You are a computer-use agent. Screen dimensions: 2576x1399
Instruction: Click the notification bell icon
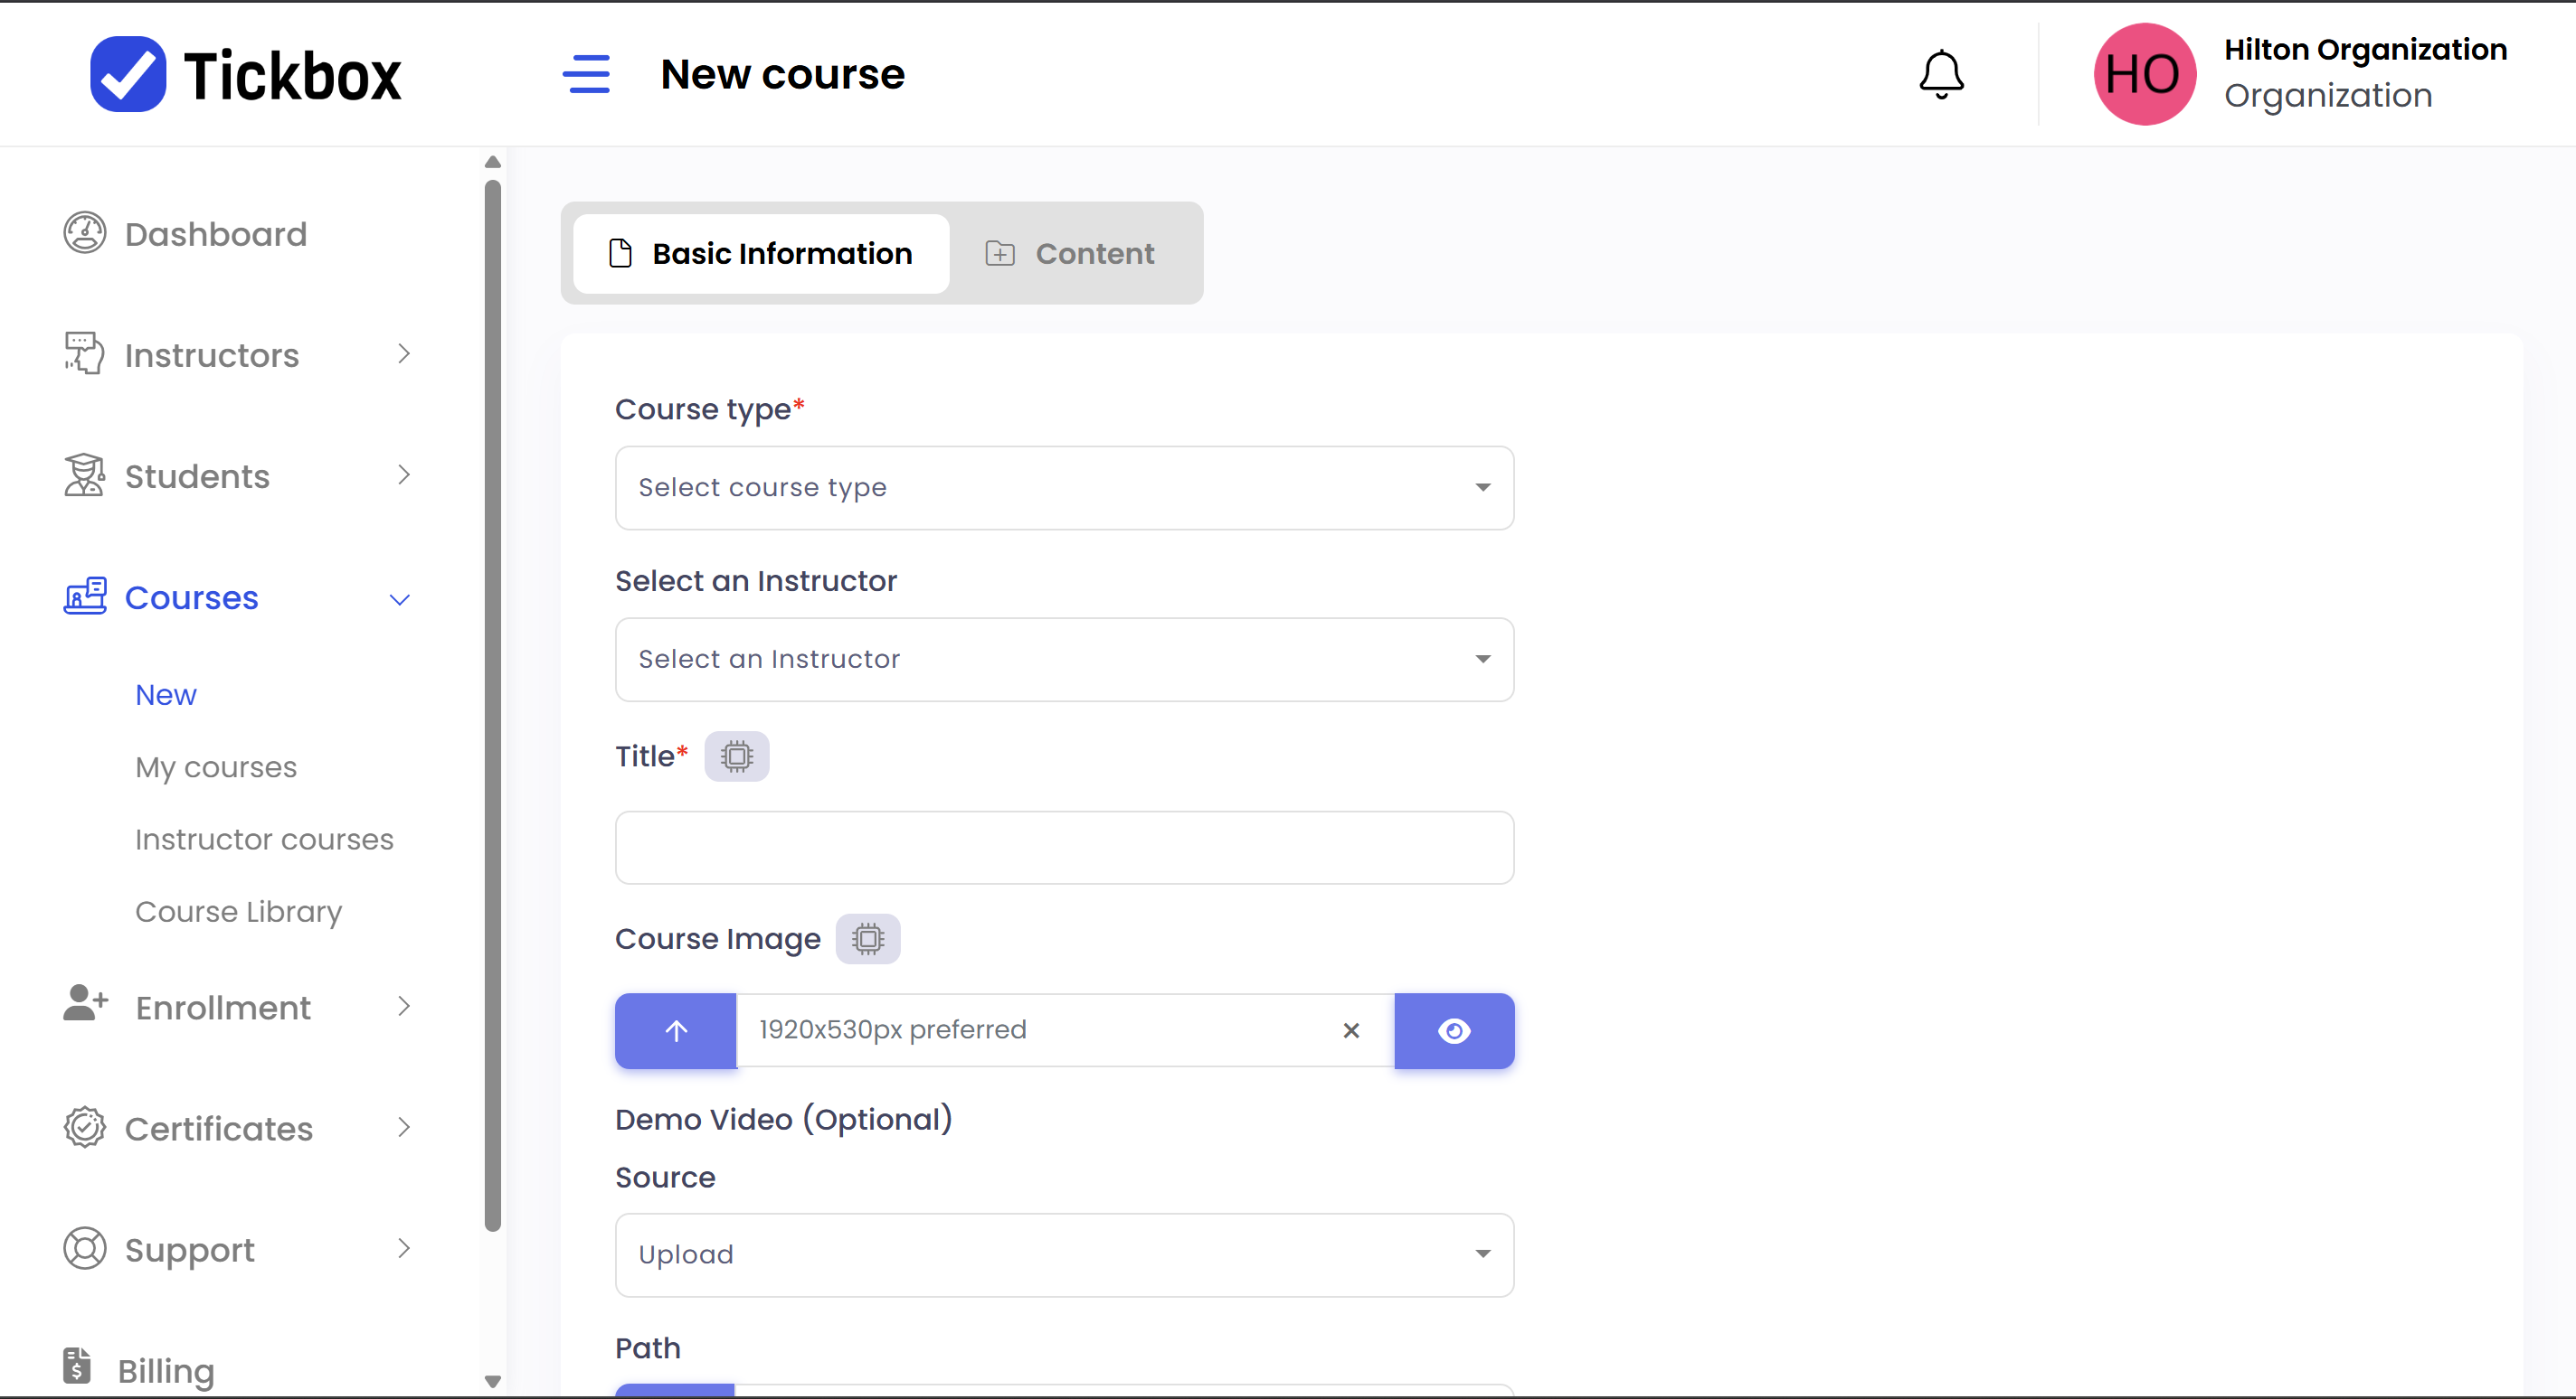[1940, 75]
